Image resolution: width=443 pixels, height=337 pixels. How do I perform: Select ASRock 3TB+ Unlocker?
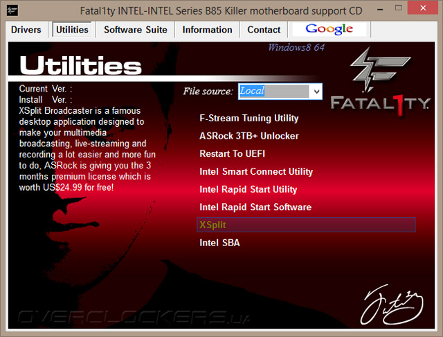(x=249, y=136)
